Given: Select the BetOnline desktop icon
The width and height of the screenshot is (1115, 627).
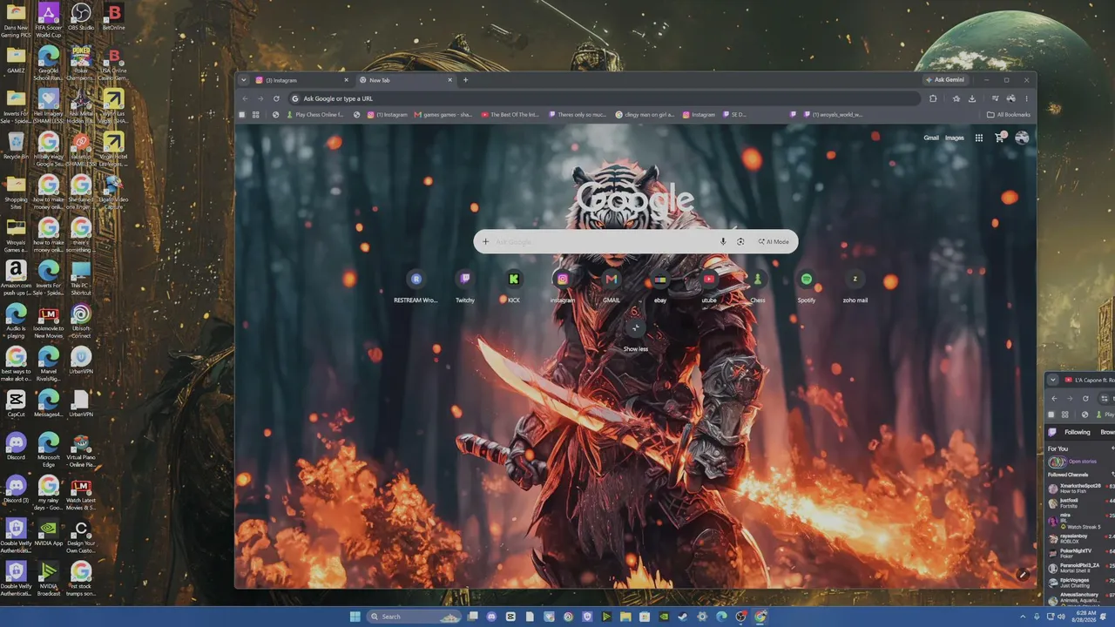Looking at the screenshot, I should [x=113, y=17].
